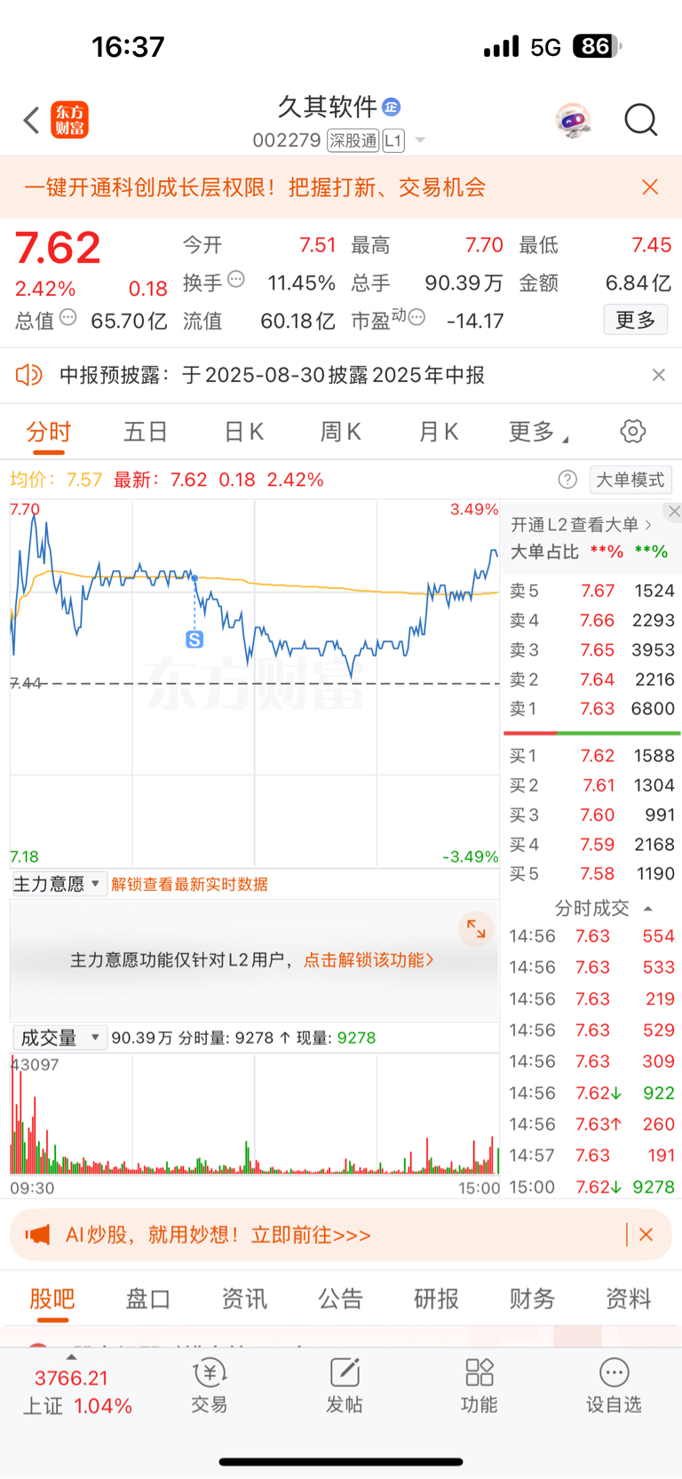Select 买3 order at 7.60
The width and height of the screenshot is (682, 1479).
(x=591, y=815)
